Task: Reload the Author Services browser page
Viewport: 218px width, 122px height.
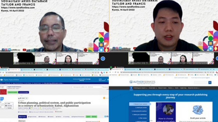Action: point(116,72)
